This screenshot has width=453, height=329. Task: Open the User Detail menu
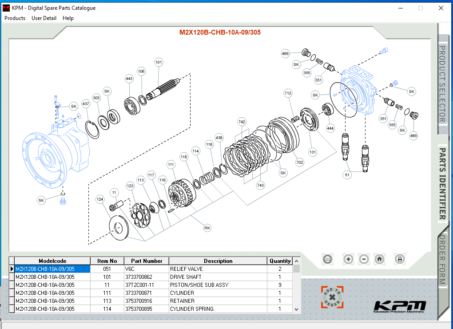coord(44,18)
